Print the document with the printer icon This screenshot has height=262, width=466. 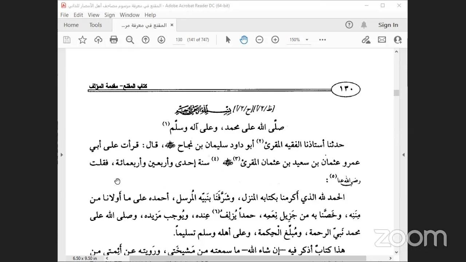[x=114, y=40]
